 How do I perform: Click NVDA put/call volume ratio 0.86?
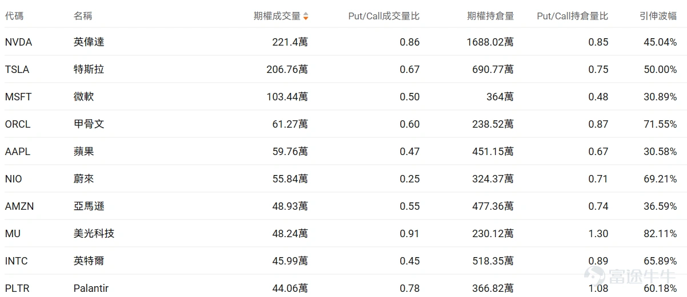click(x=410, y=42)
